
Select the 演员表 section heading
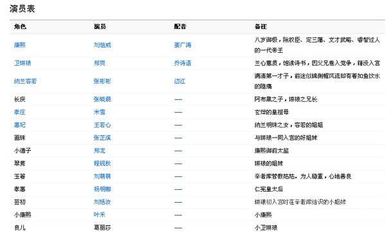pos(22,8)
